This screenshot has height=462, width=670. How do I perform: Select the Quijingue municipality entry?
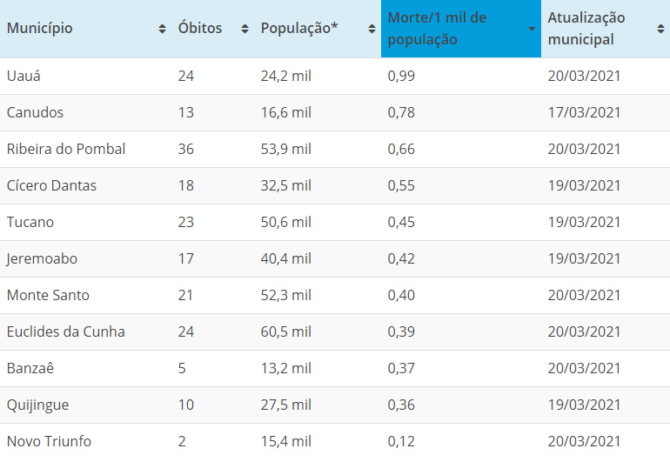click(x=37, y=405)
